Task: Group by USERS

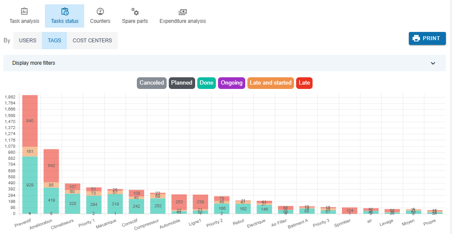Action: pos(28,41)
